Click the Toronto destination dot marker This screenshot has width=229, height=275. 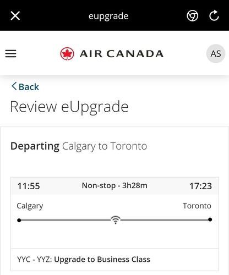210,219
